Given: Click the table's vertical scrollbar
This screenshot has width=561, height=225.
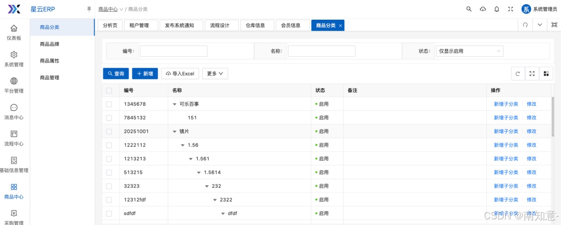Looking at the screenshot, I should 553,117.
